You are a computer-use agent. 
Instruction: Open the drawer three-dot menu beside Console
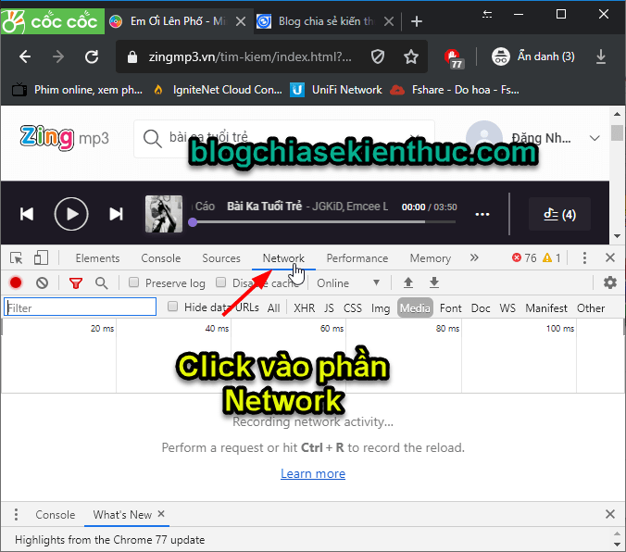click(16, 514)
